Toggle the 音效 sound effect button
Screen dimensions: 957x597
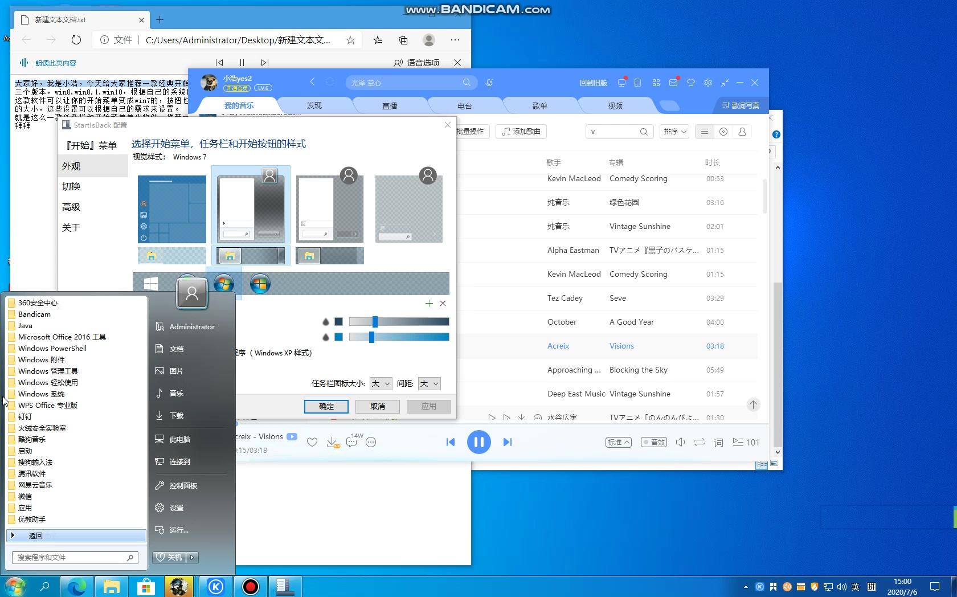click(654, 442)
